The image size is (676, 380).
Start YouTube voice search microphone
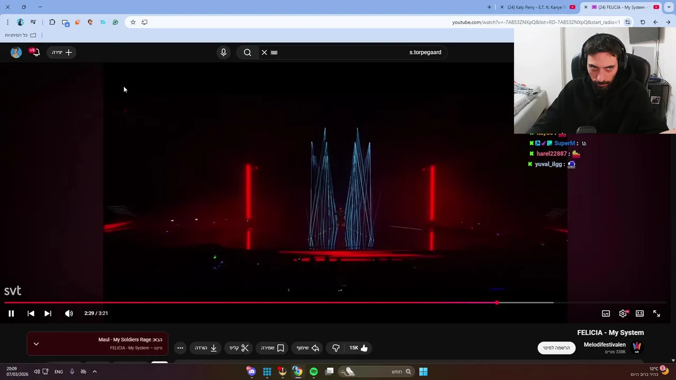point(223,52)
